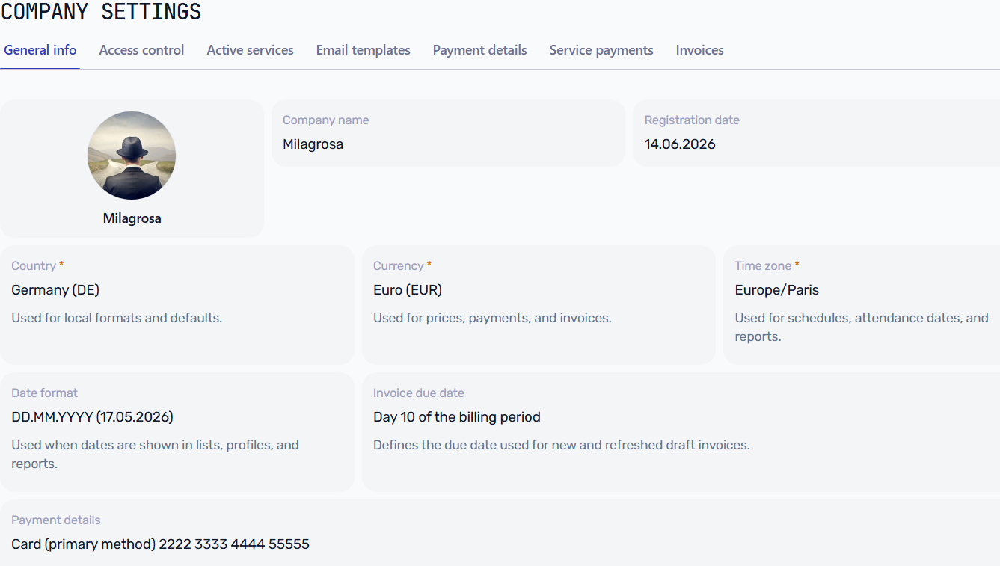Click the text 'Used for local formats and defaults.'
The height and width of the screenshot is (566, 1000).
(117, 318)
